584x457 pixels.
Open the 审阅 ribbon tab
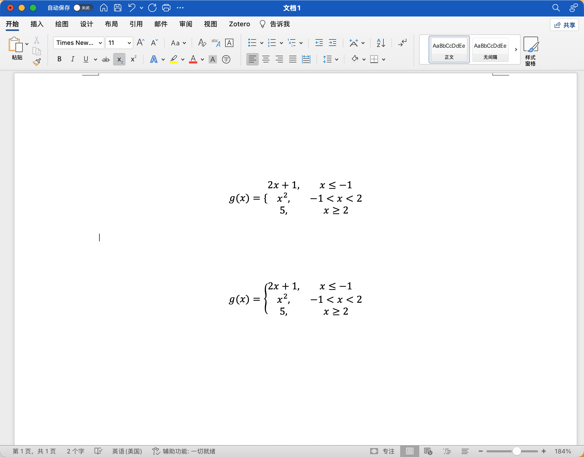186,24
